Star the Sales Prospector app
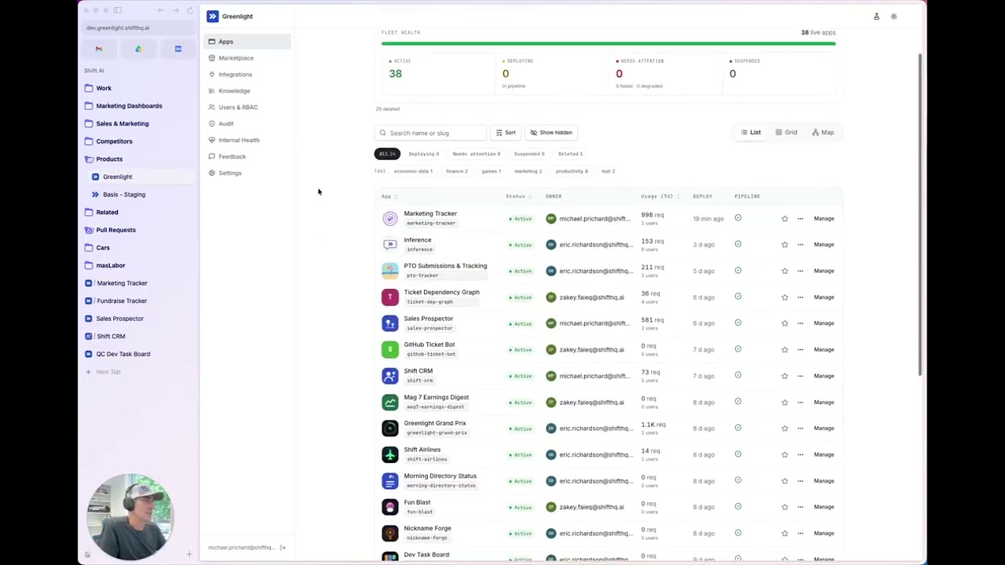The width and height of the screenshot is (1005, 565). 784,323
